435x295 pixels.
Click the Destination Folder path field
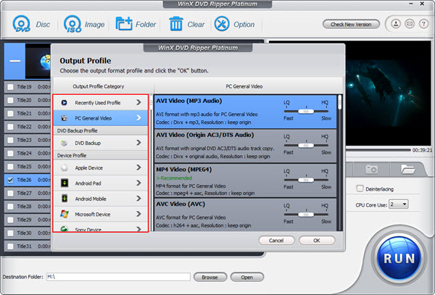(x=118, y=277)
